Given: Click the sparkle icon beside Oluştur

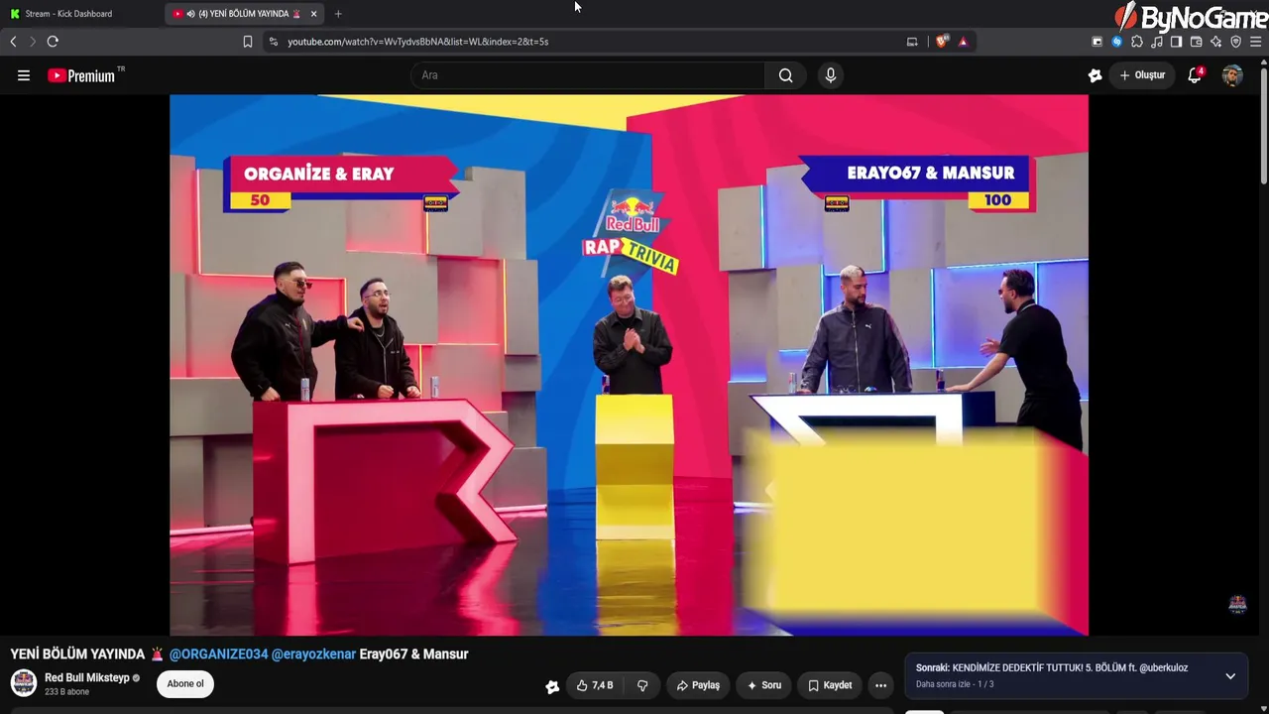Looking at the screenshot, I should coord(1095,75).
